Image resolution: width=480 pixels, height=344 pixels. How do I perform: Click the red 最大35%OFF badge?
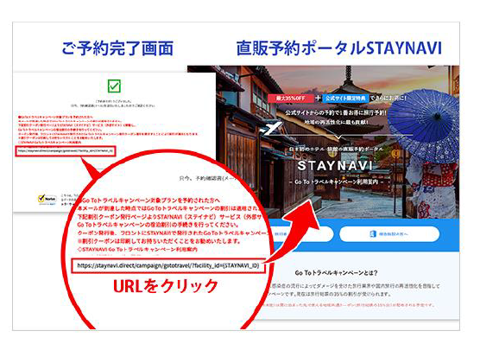click(x=291, y=99)
